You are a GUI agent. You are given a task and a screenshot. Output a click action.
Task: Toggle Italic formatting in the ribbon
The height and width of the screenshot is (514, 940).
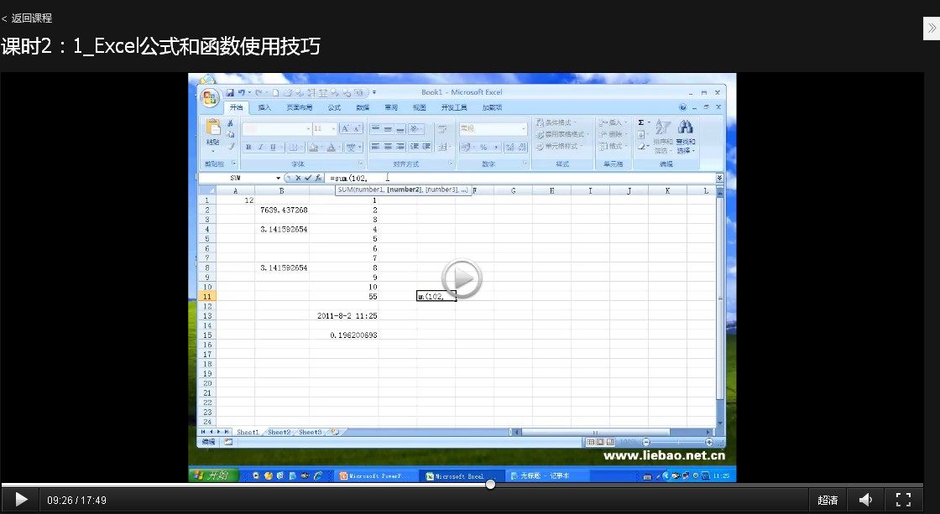[261, 147]
